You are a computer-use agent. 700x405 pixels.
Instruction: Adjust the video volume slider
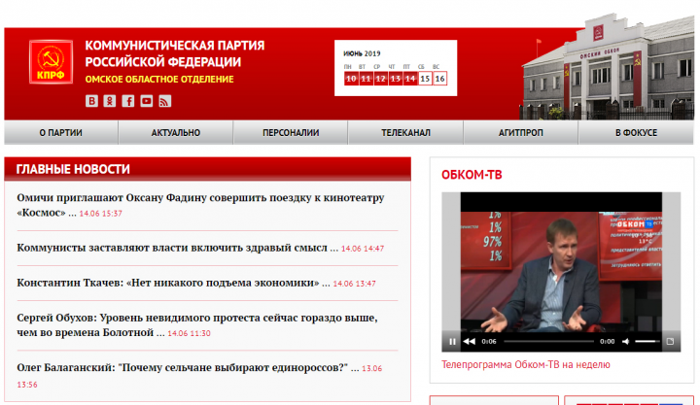point(647,342)
